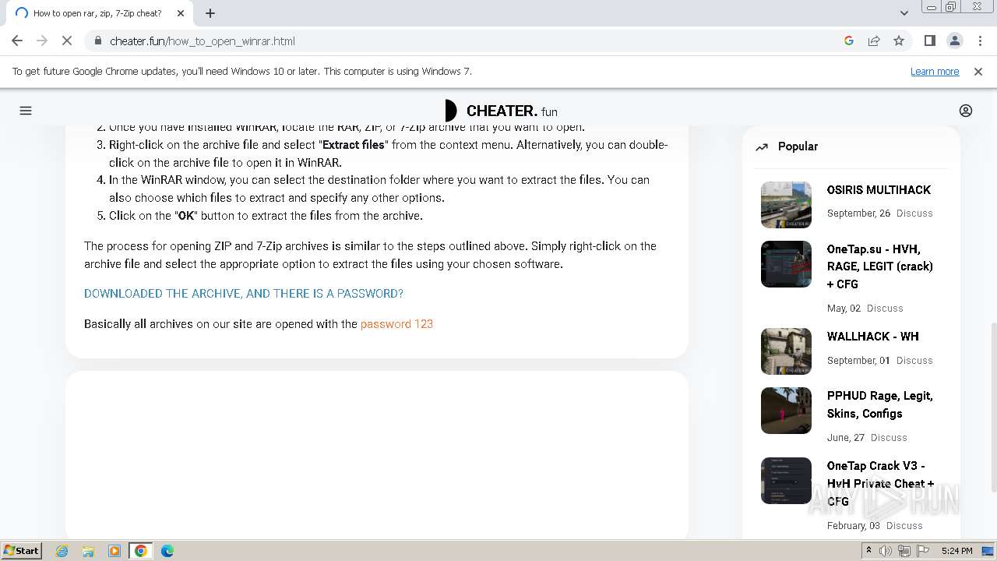Open WALLHACK - WH article
The height and width of the screenshot is (561, 997).
pos(873,337)
